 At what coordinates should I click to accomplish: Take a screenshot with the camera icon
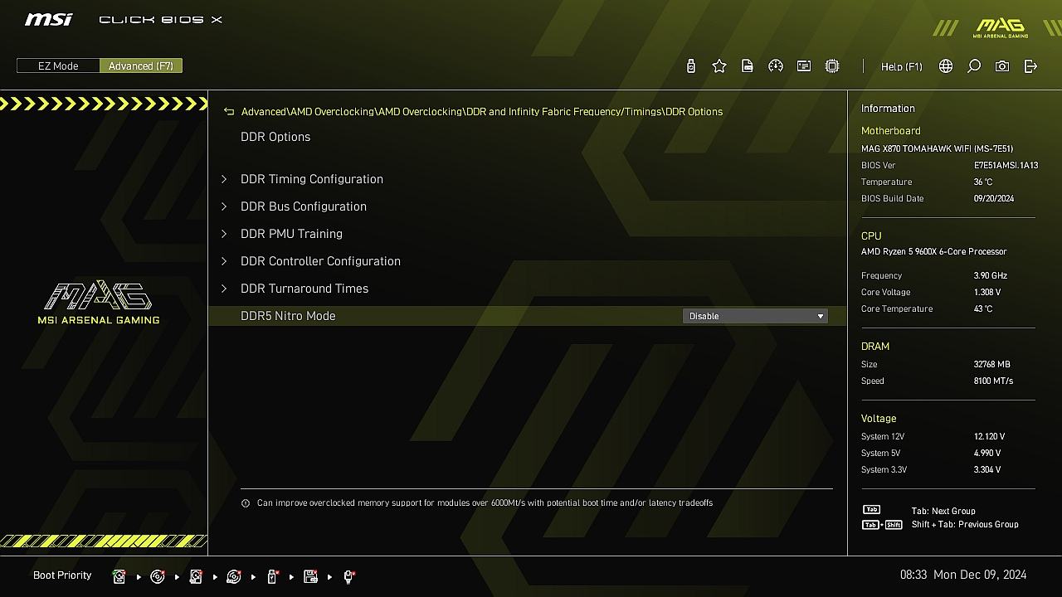(1002, 66)
